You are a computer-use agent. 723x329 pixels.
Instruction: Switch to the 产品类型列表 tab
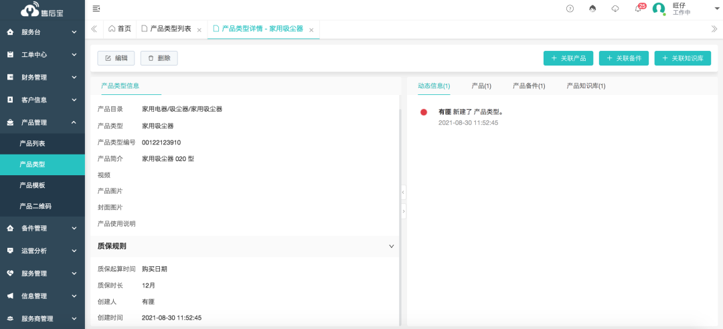[x=166, y=29]
